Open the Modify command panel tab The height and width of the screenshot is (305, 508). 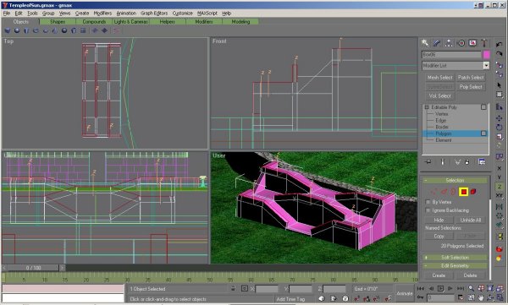437,43
